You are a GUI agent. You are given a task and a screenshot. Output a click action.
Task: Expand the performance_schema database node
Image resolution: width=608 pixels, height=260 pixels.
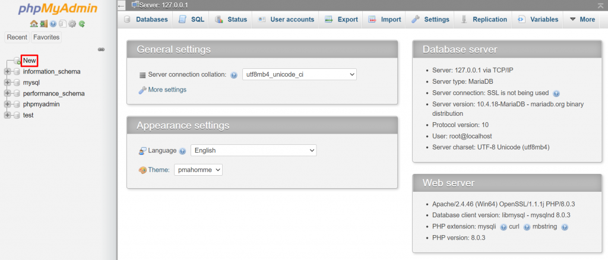coord(8,93)
